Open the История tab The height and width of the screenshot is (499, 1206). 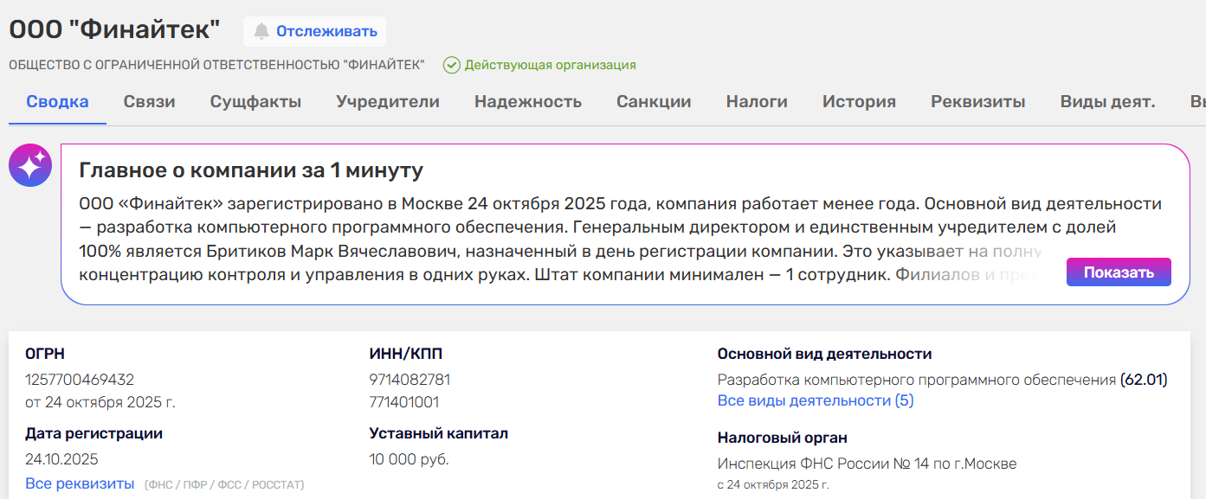[x=859, y=102]
